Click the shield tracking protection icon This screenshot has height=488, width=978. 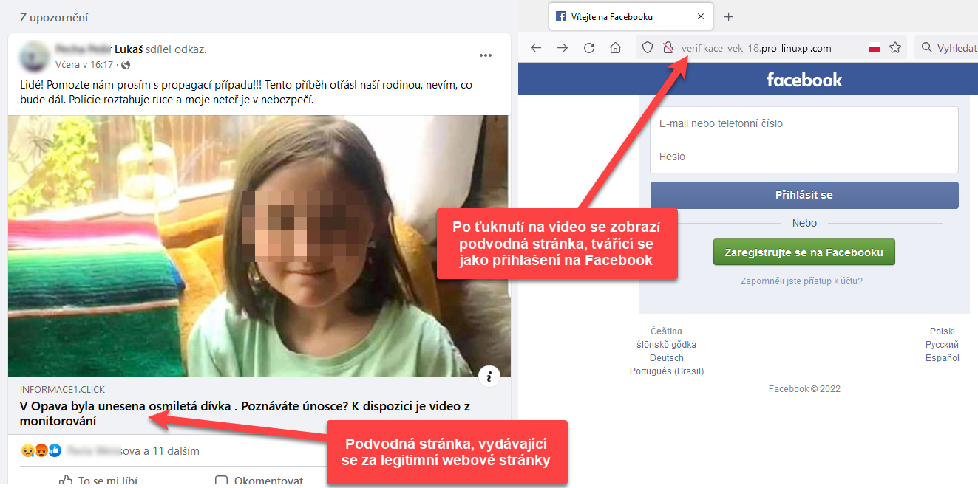pyautogui.click(x=648, y=48)
